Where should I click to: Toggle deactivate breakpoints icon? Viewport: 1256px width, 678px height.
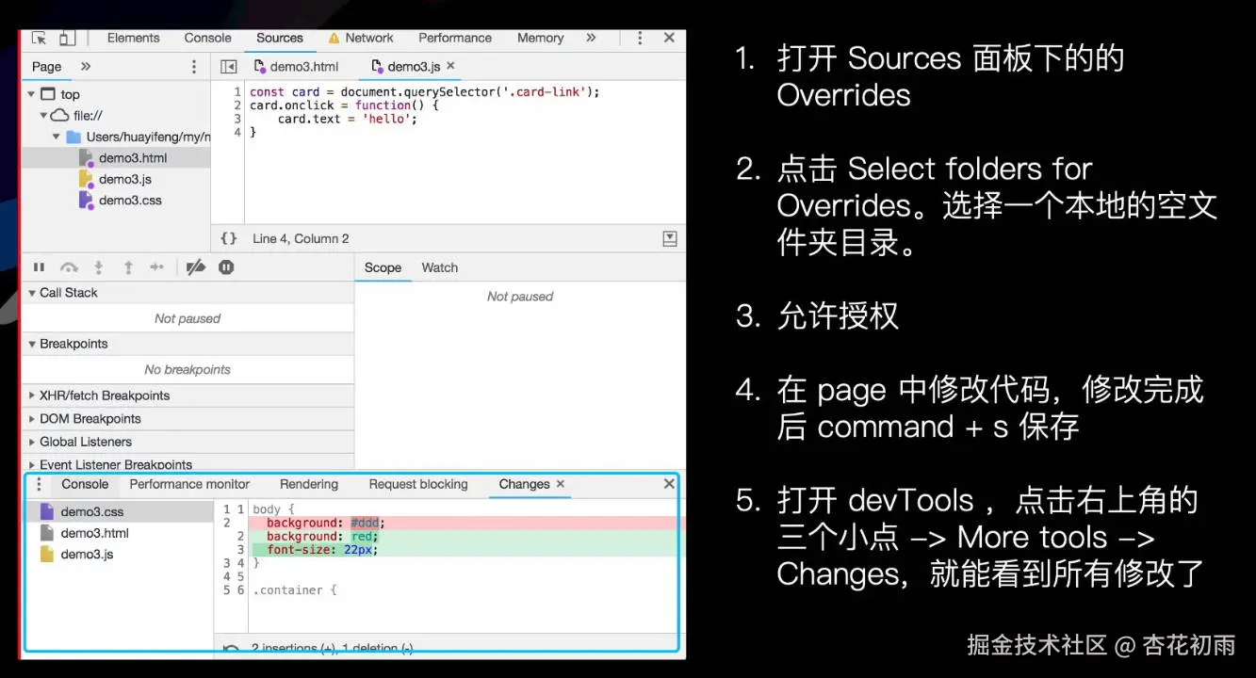pos(196,268)
